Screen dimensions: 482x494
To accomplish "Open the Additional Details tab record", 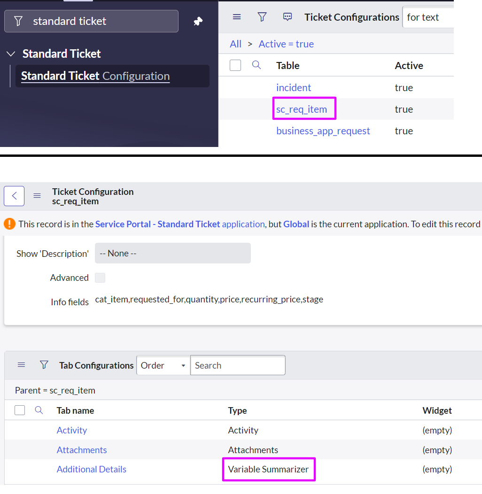I will (92, 469).
